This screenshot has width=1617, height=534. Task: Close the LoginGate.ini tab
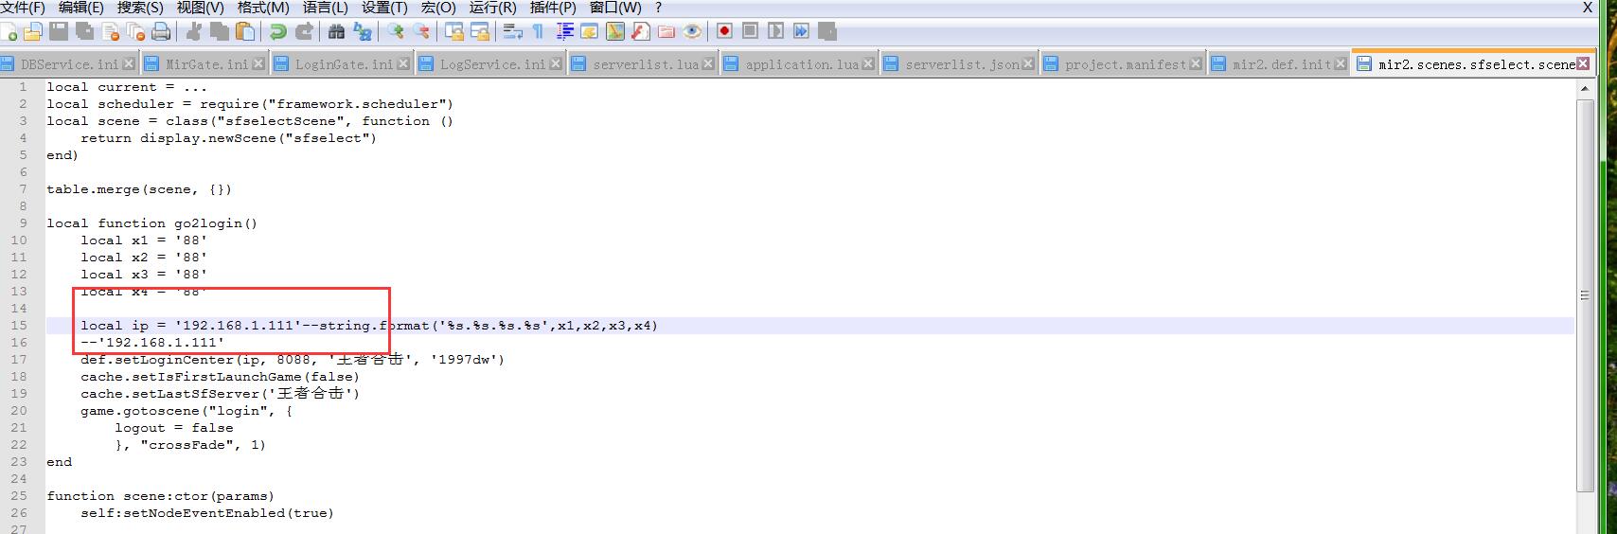point(404,64)
